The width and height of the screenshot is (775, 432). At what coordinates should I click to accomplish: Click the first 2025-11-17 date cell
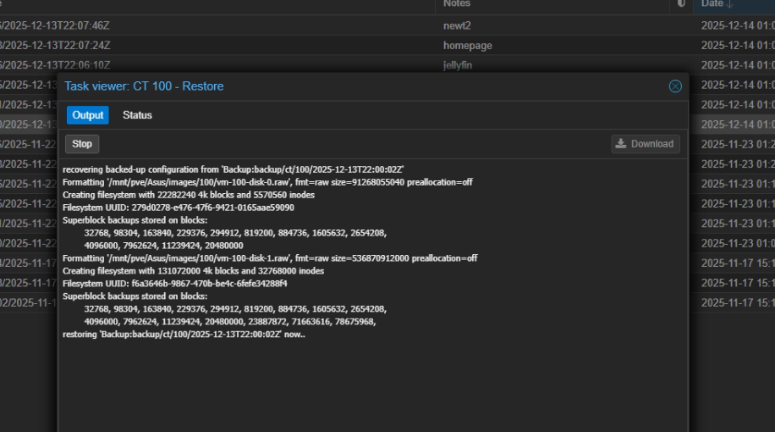[x=737, y=263]
